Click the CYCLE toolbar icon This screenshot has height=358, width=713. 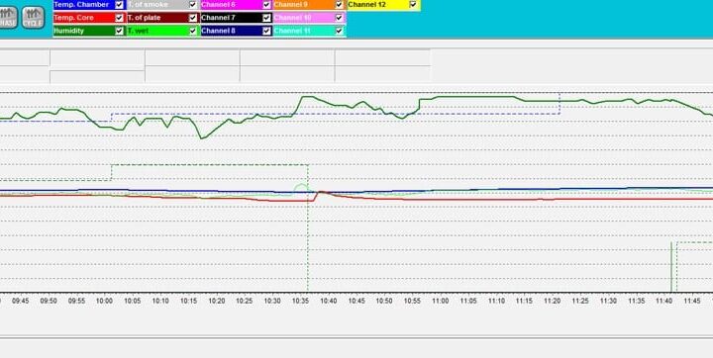34,18
